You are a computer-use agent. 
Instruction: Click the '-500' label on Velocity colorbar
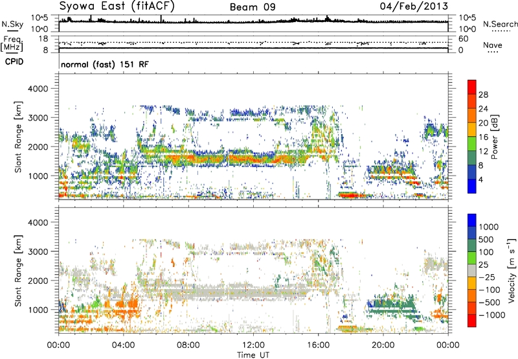click(490, 302)
